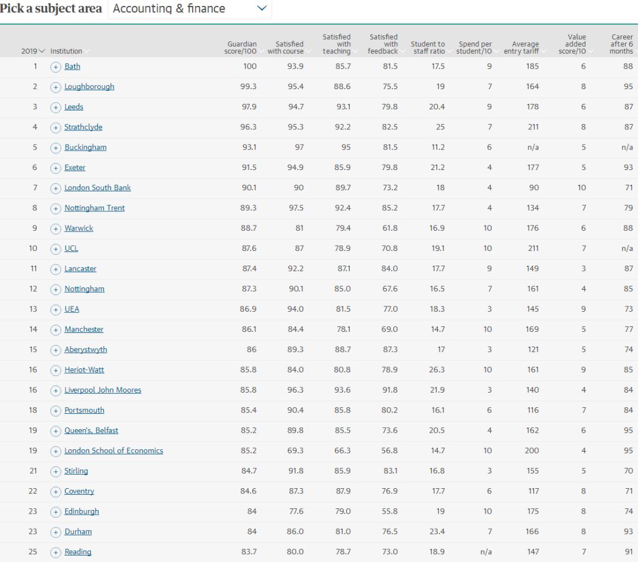Expand the Strathclyde row plus icon

[x=56, y=128]
